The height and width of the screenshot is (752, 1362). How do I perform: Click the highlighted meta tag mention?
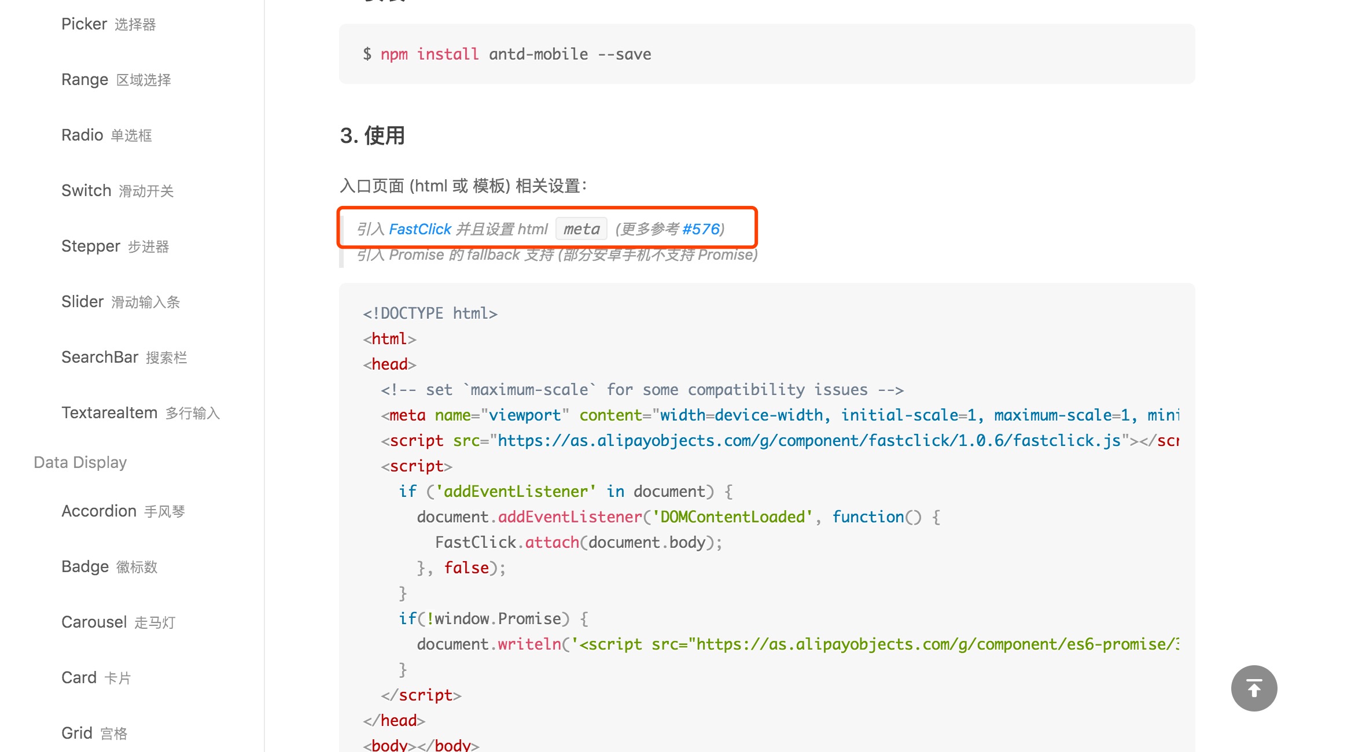(x=581, y=228)
